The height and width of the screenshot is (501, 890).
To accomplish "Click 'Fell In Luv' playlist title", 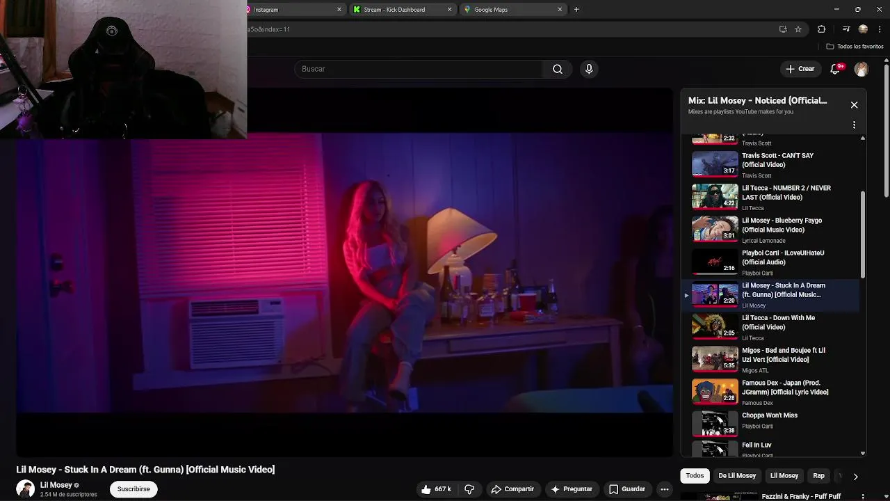I will pyautogui.click(x=756, y=445).
